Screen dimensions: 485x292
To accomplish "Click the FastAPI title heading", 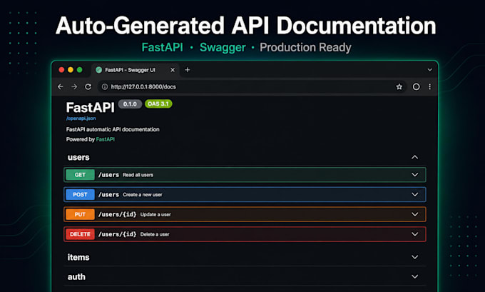I will pyautogui.click(x=91, y=108).
